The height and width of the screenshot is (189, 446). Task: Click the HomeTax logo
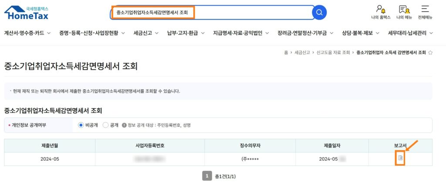click(27, 13)
